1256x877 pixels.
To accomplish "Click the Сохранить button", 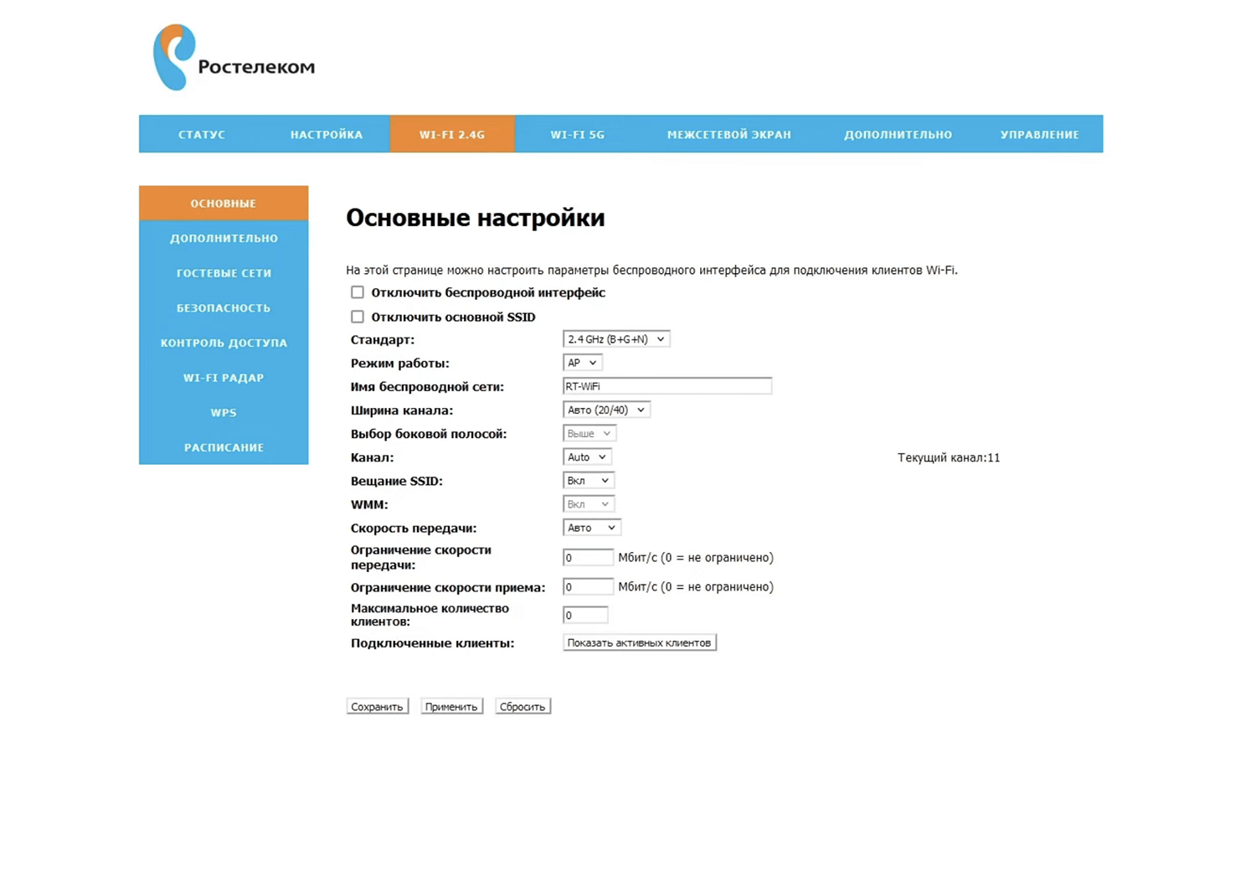I will (x=377, y=706).
